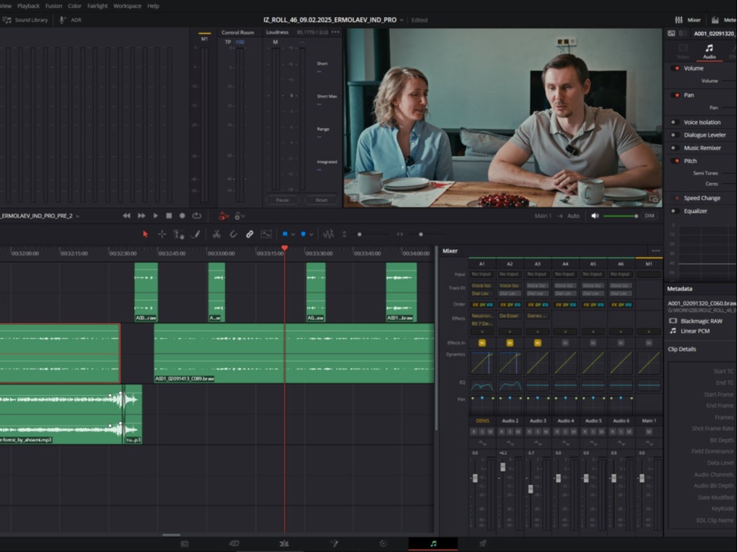
Task: Open the EQ curve for channel A2
Action: (x=510, y=386)
